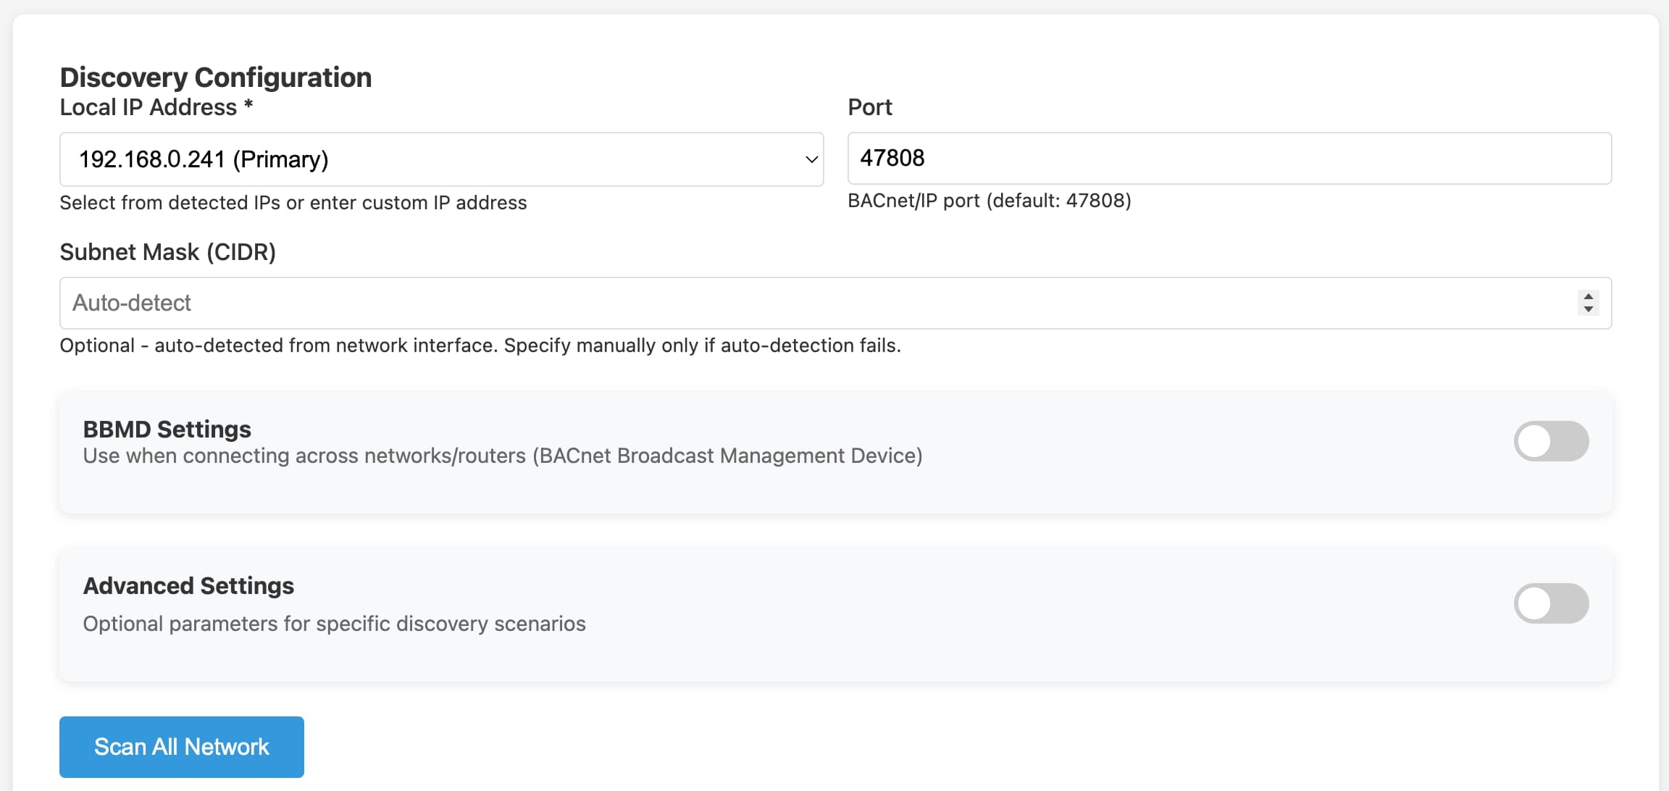Decrement the CIDR value with down arrow
This screenshot has height=791, width=1669.
1587,309
